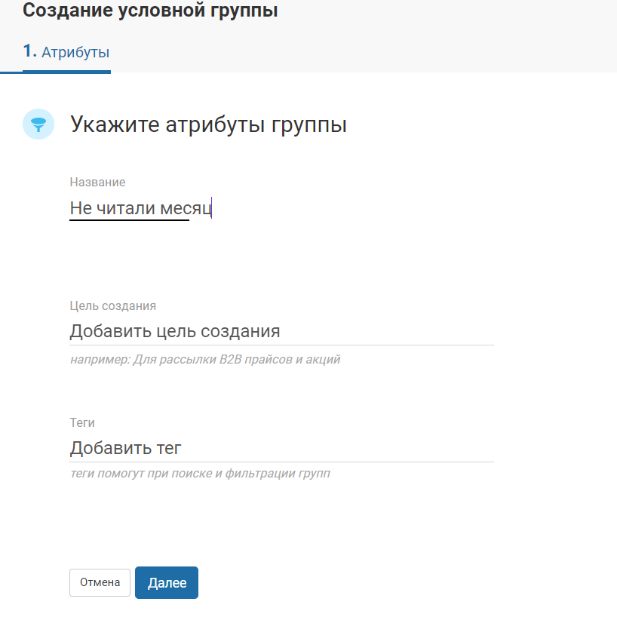617x617 pixels.
Task: Click the Цель создания label
Action: (x=112, y=305)
